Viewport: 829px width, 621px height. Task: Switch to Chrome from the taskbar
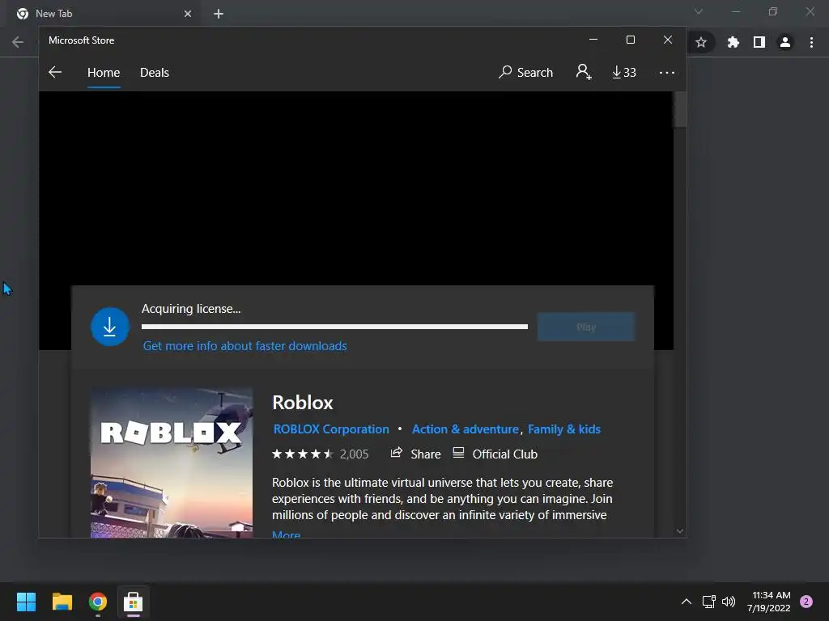(x=98, y=602)
